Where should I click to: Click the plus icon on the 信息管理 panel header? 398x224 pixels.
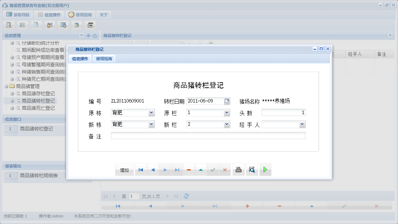coord(88,36)
